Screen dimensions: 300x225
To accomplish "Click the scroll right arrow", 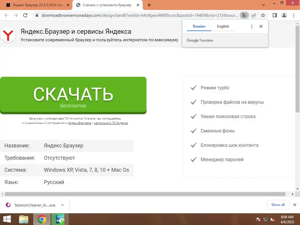I will point(293,194).
